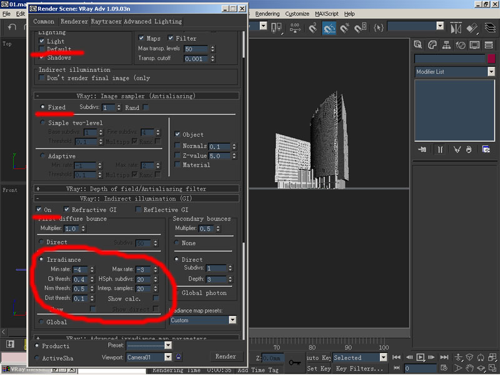Click the Configure Modifier Sets icon
Screen dimensions: 500x375
pos(485,149)
